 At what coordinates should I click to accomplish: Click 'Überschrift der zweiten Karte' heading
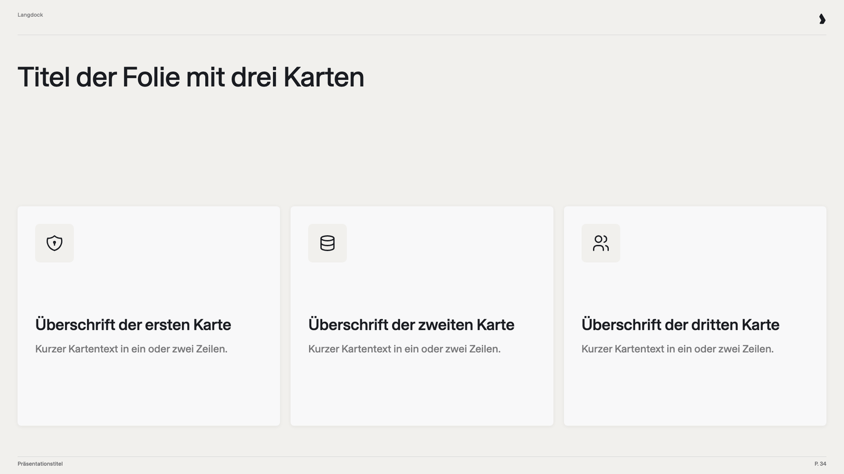(411, 324)
